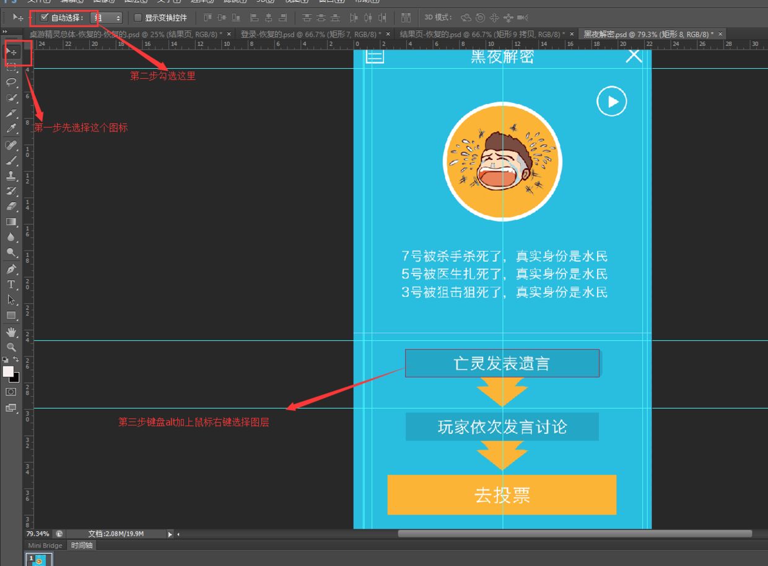Select the Horizontal Type tool
Viewport: 768px width, 566px height.
click(x=12, y=285)
